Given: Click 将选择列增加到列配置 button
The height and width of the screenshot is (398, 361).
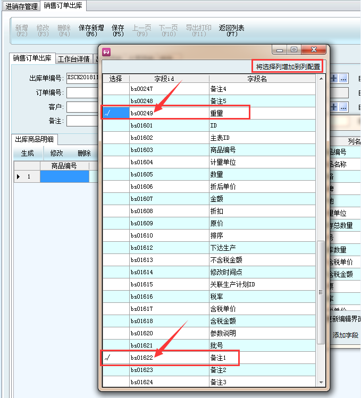Looking at the screenshot, I should (x=288, y=67).
